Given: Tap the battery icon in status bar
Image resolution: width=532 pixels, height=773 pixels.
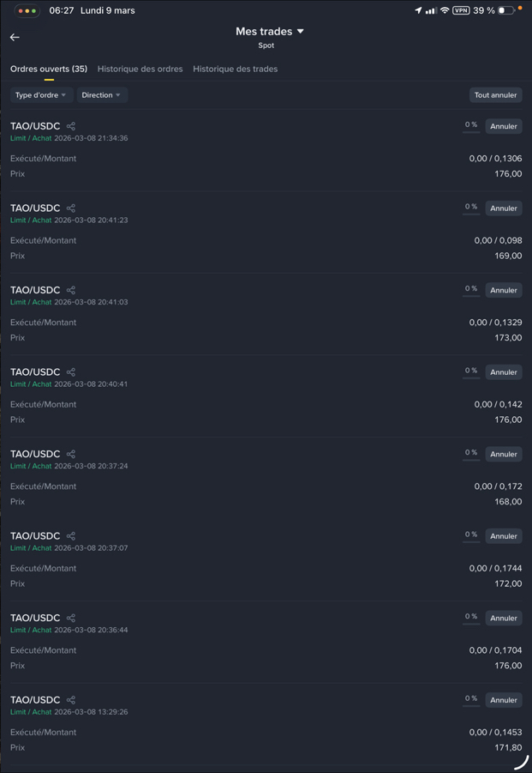Looking at the screenshot, I should point(506,10).
